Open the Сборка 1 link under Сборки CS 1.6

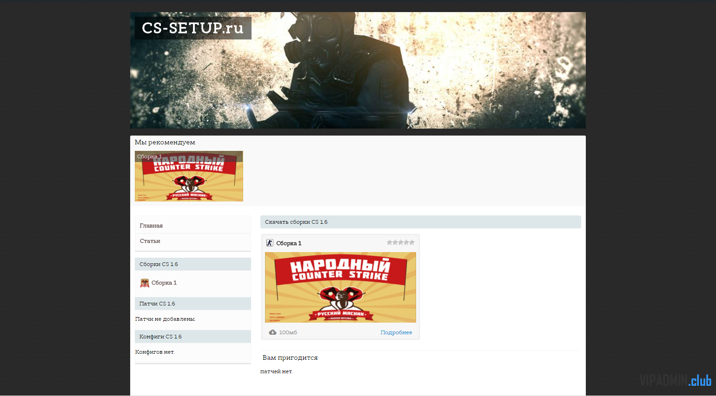tap(164, 283)
